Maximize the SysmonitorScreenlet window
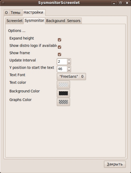 coord(121,3)
